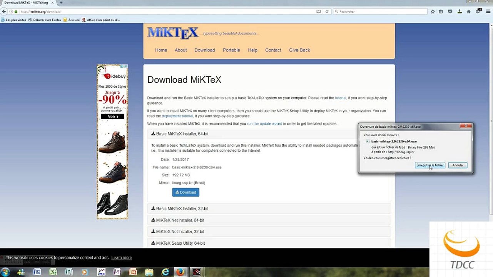Open Windows Media Player taskbar icon
Image resolution: width=493 pixels, height=277 pixels.
point(85,272)
